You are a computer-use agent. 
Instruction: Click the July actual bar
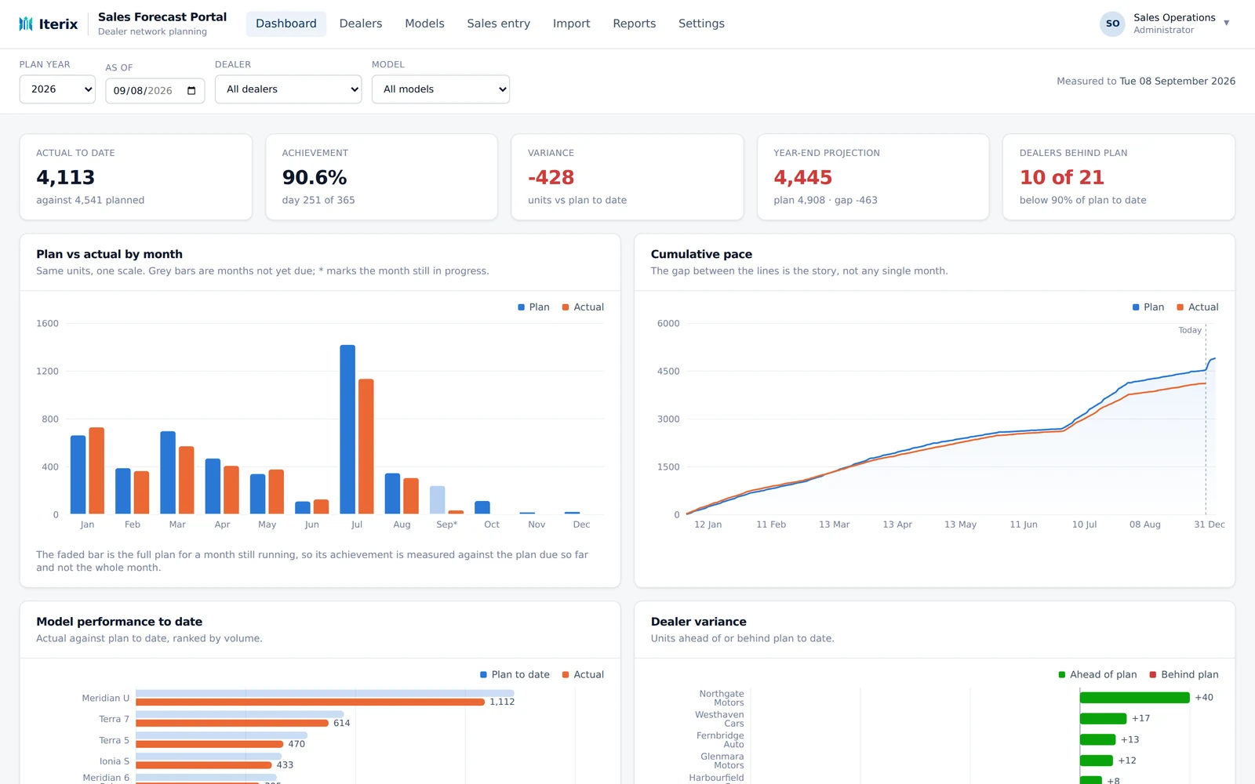pos(366,447)
